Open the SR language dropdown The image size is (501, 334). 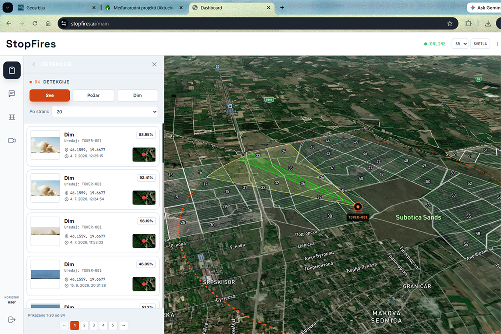pyautogui.click(x=460, y=44)
